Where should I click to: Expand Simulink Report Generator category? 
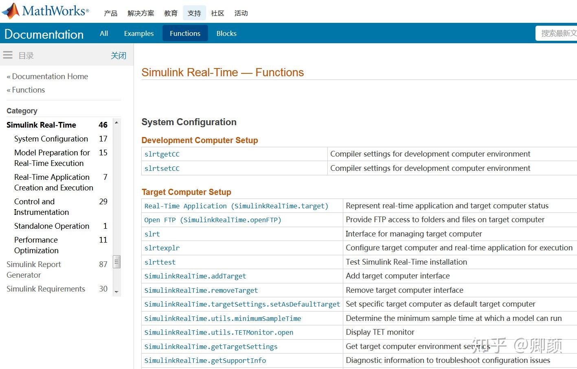[x=34, y=270]
